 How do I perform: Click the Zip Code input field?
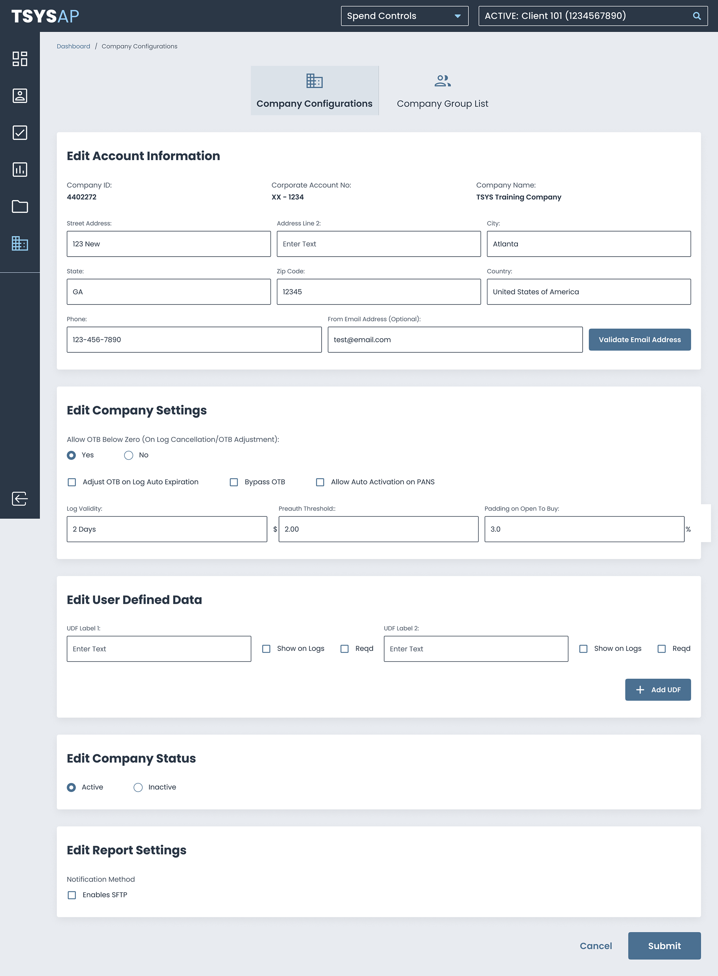click(378, 292)
